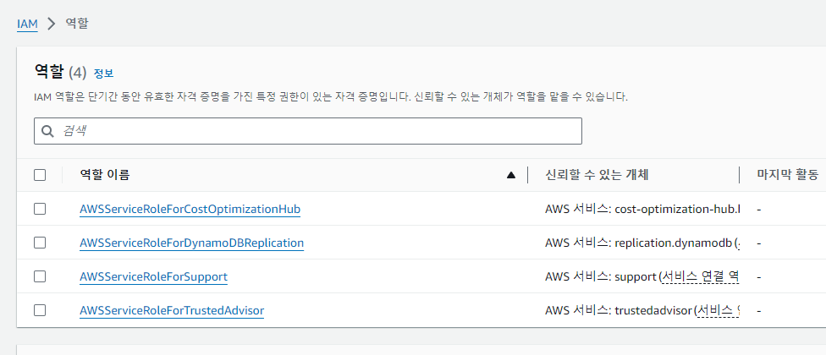Viewport: 826px width, 355px height.
Task: Select all roles with header checkbox
Action: tap(40, 175)
